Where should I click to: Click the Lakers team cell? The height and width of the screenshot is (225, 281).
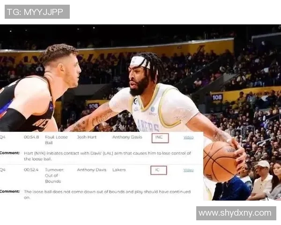[x=119, y=170]
